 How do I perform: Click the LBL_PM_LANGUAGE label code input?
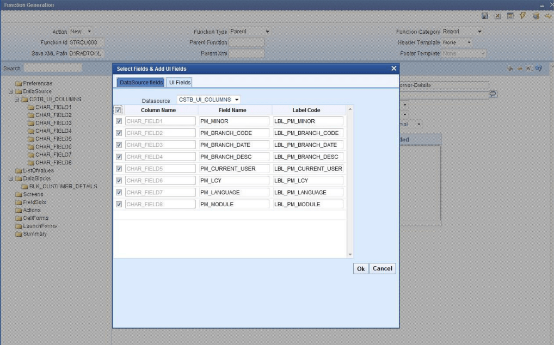click(308, 193)
